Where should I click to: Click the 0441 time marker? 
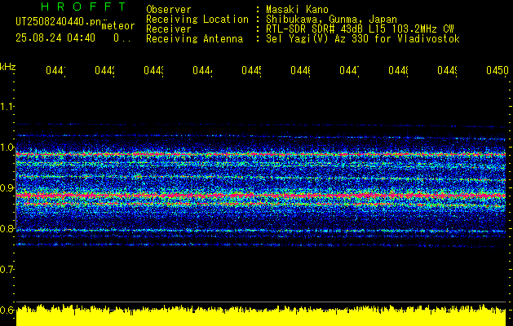point(55,70)
